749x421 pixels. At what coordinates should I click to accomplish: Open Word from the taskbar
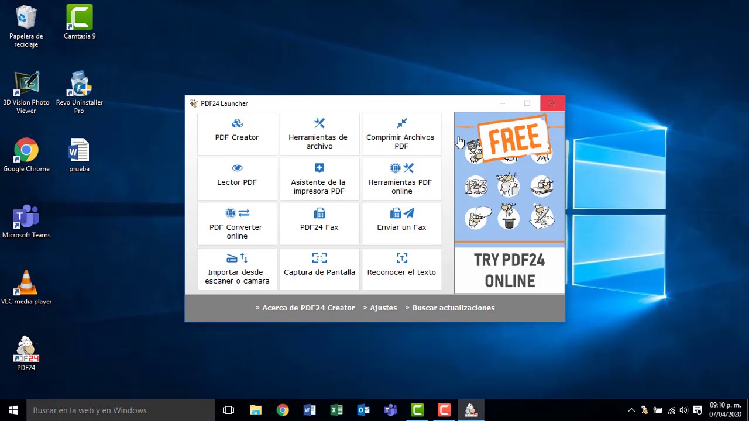(x=310, y=410)
